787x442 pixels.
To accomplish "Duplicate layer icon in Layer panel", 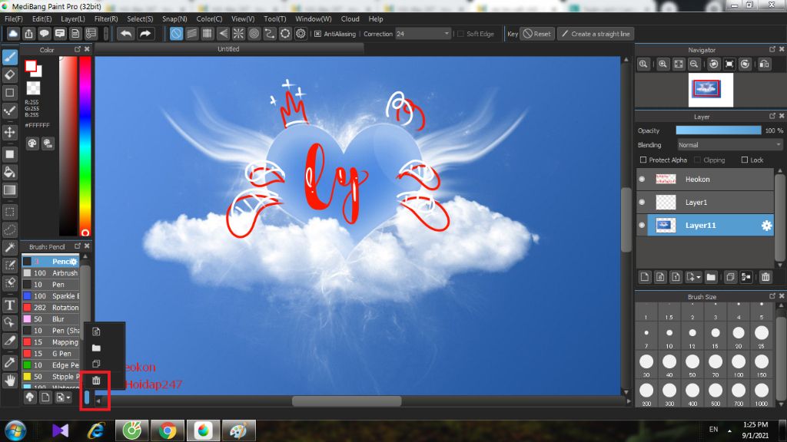I will tap(730, 277).
